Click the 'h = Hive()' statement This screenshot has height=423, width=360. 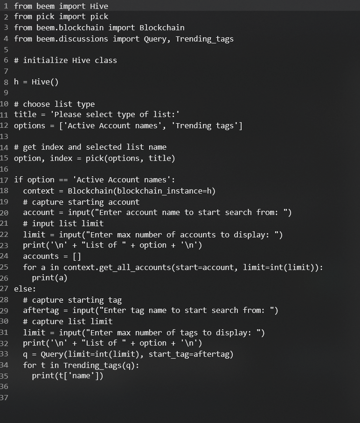[x=36, y=82]
